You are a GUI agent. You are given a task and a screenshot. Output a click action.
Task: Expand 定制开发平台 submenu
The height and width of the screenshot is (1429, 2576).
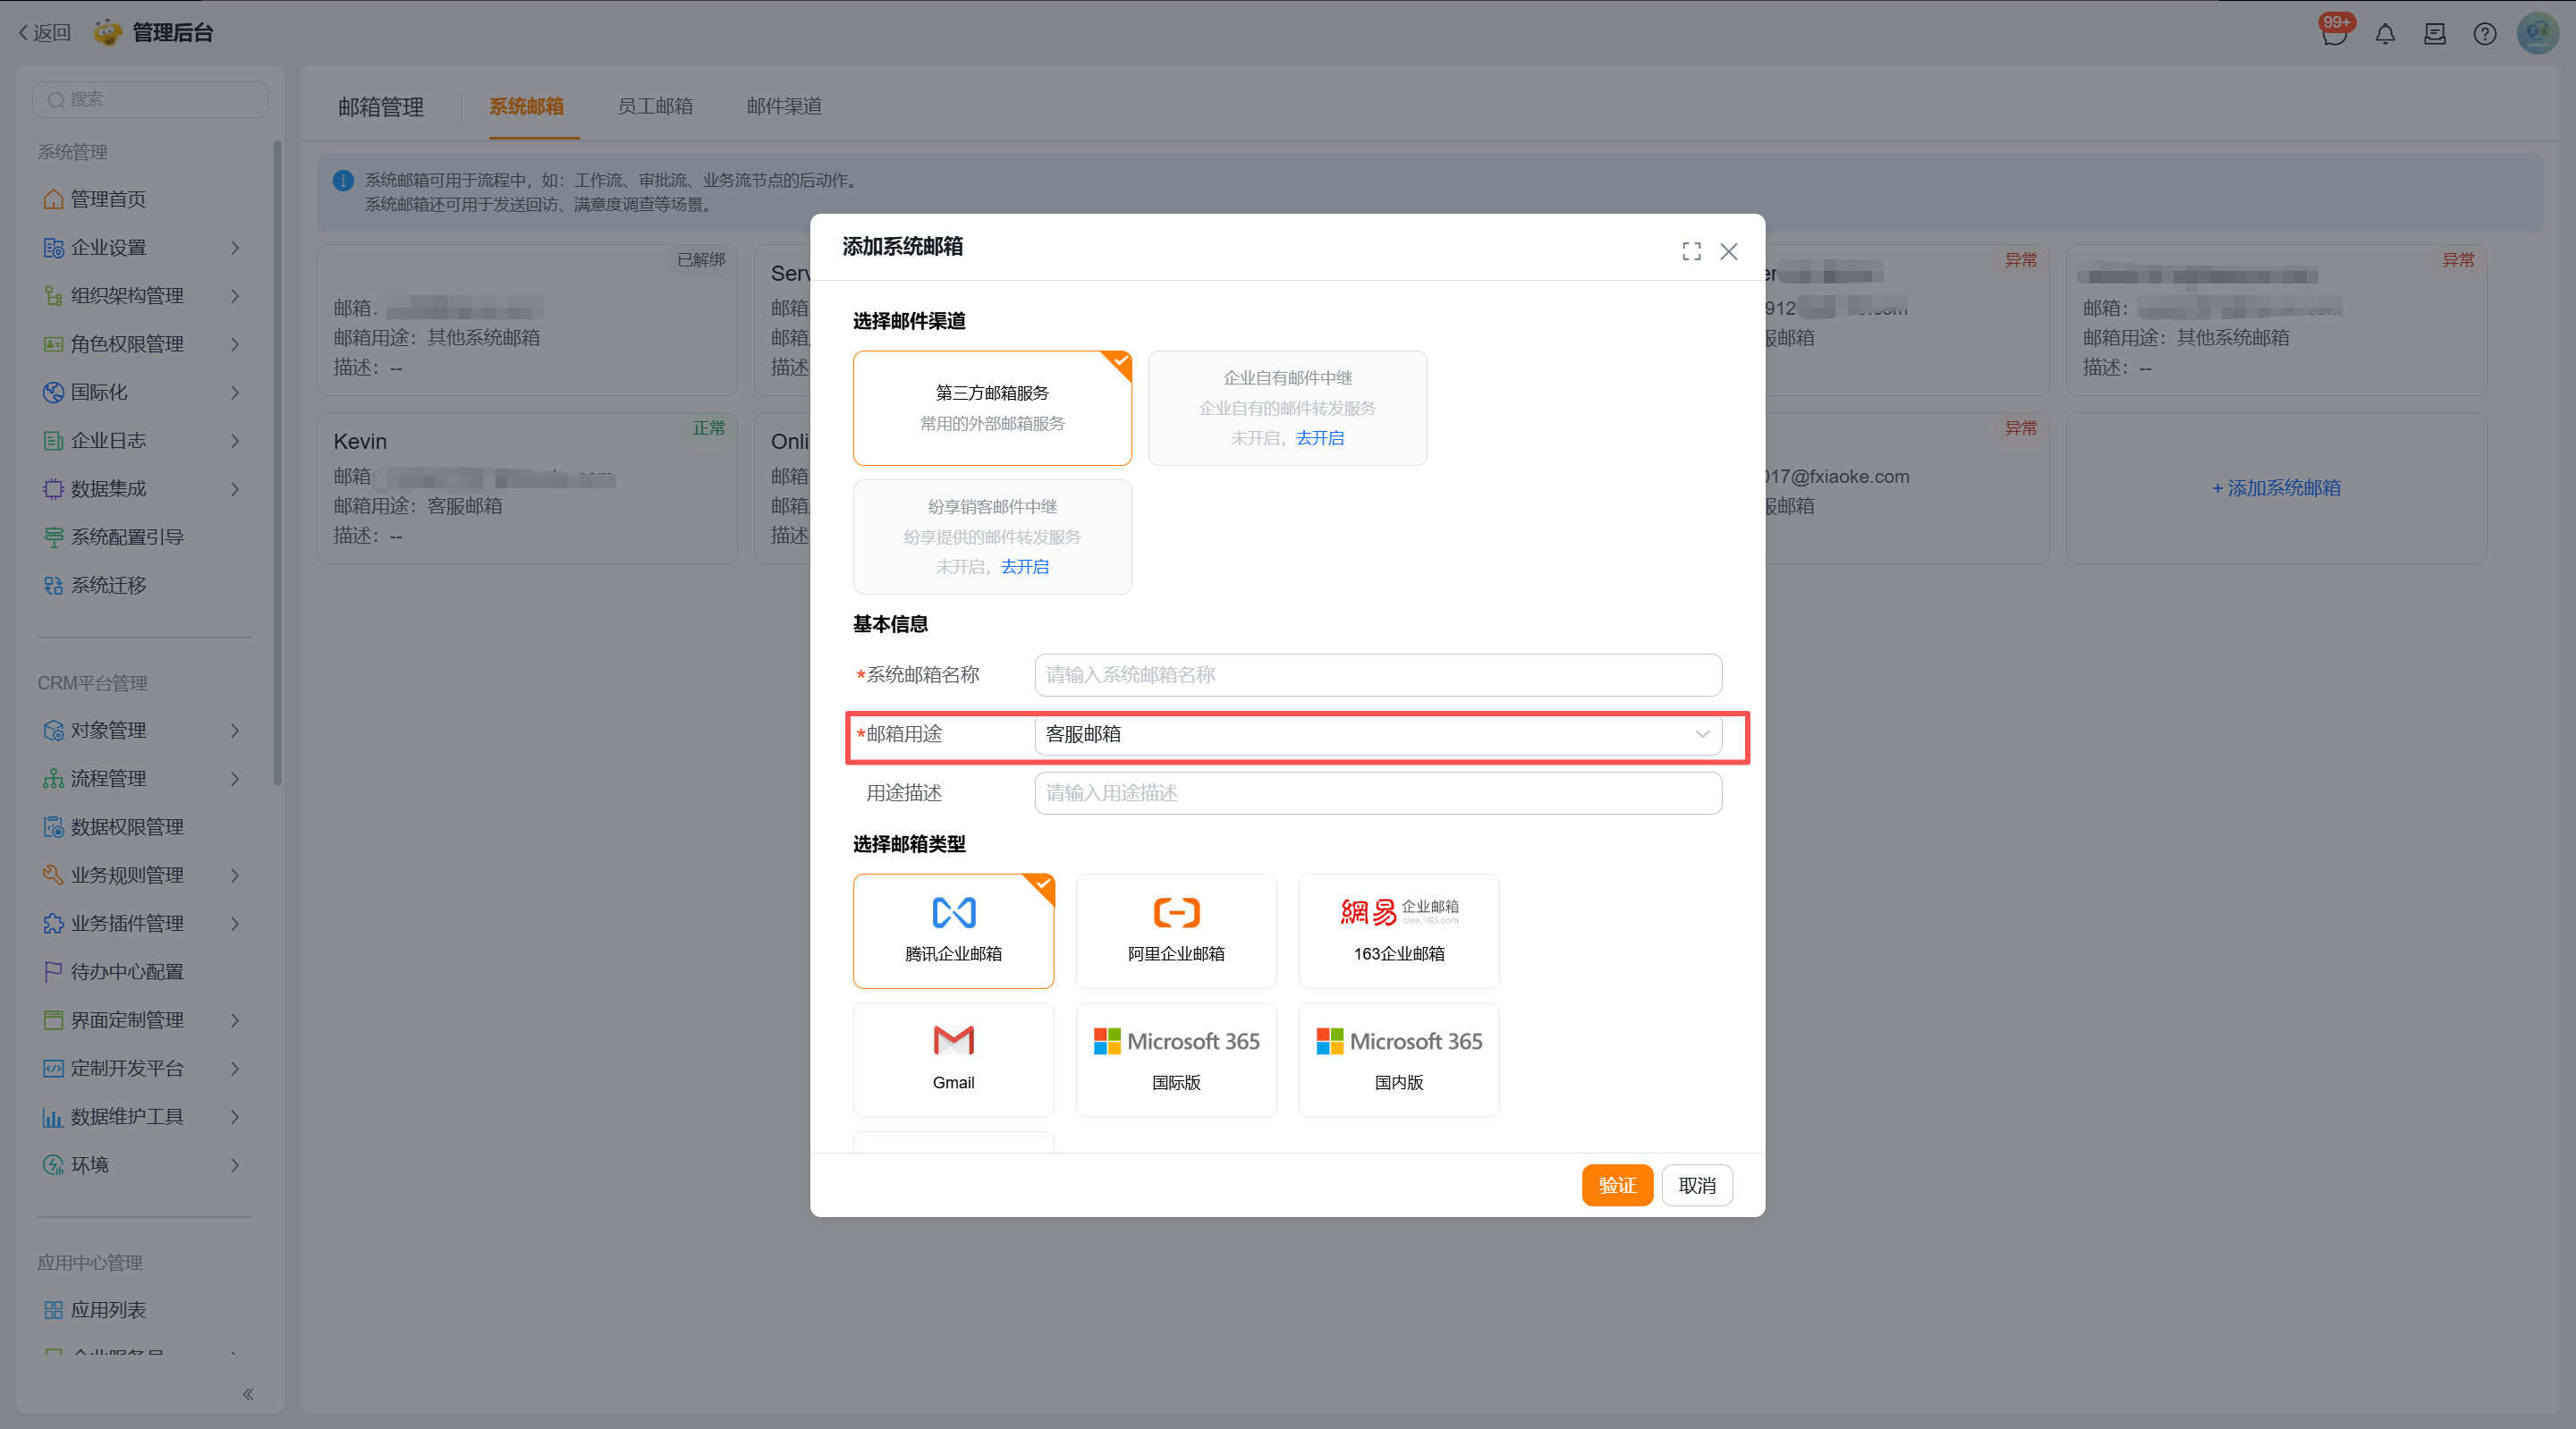235,1068
